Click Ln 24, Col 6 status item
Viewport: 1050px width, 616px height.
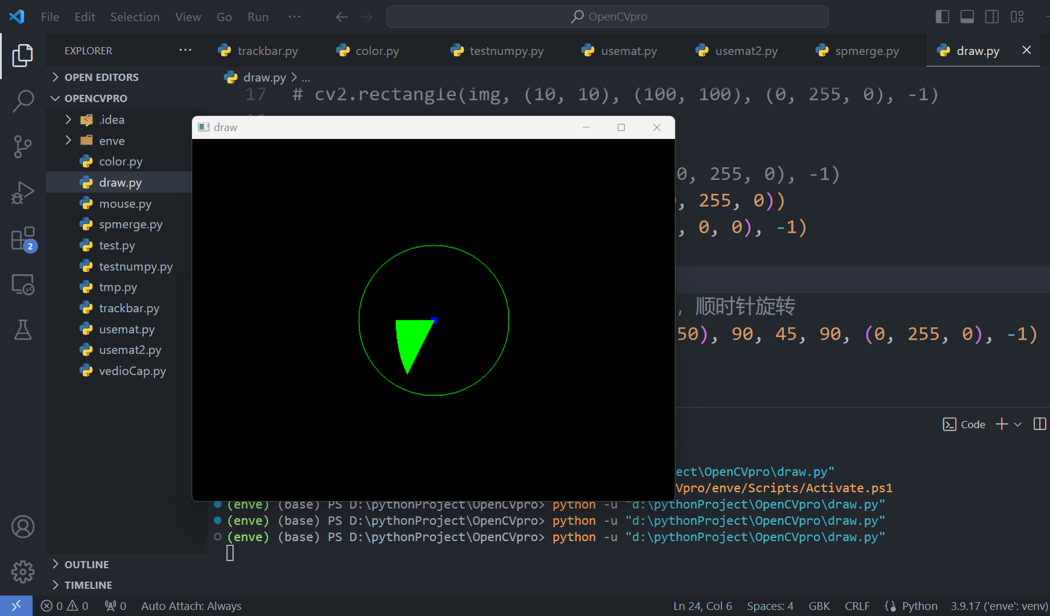click(702, 606)
